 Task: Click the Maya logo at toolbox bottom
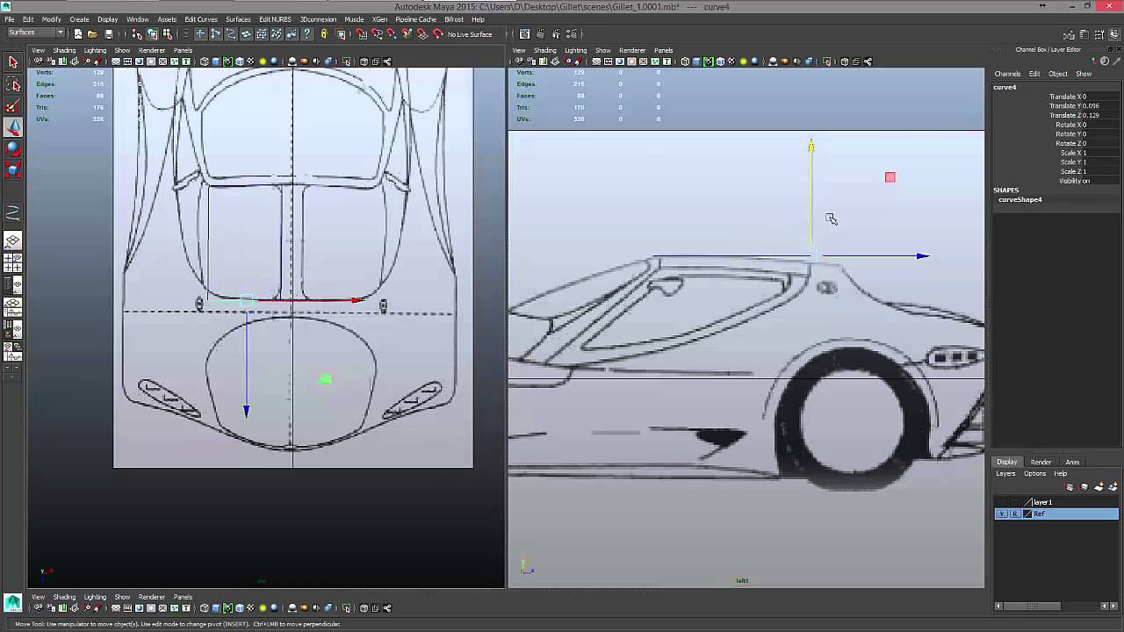click(x=12, y=602)
